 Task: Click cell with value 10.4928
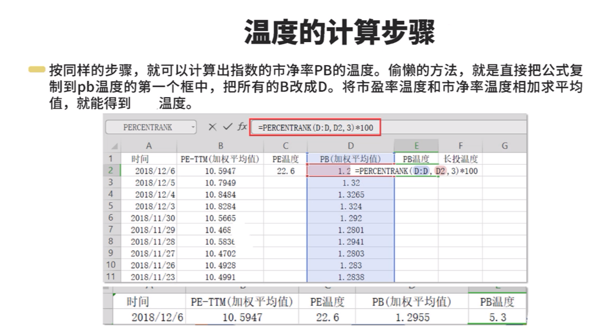point(220,265)
